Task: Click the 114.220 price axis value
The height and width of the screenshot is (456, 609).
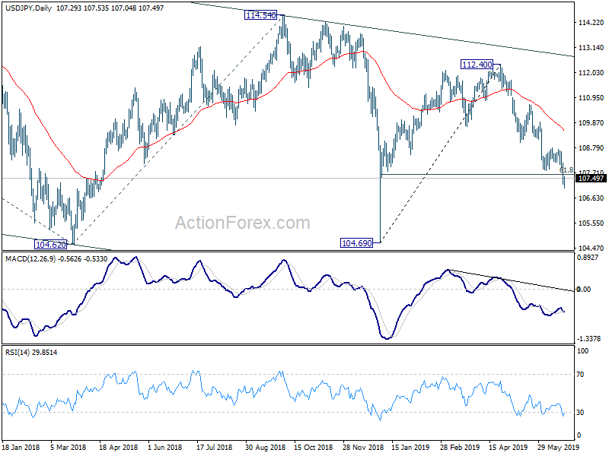Action: 591,23
